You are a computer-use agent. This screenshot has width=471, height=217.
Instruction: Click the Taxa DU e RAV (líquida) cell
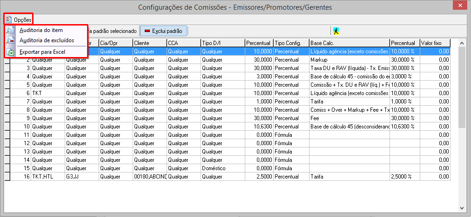pos(350,68)
